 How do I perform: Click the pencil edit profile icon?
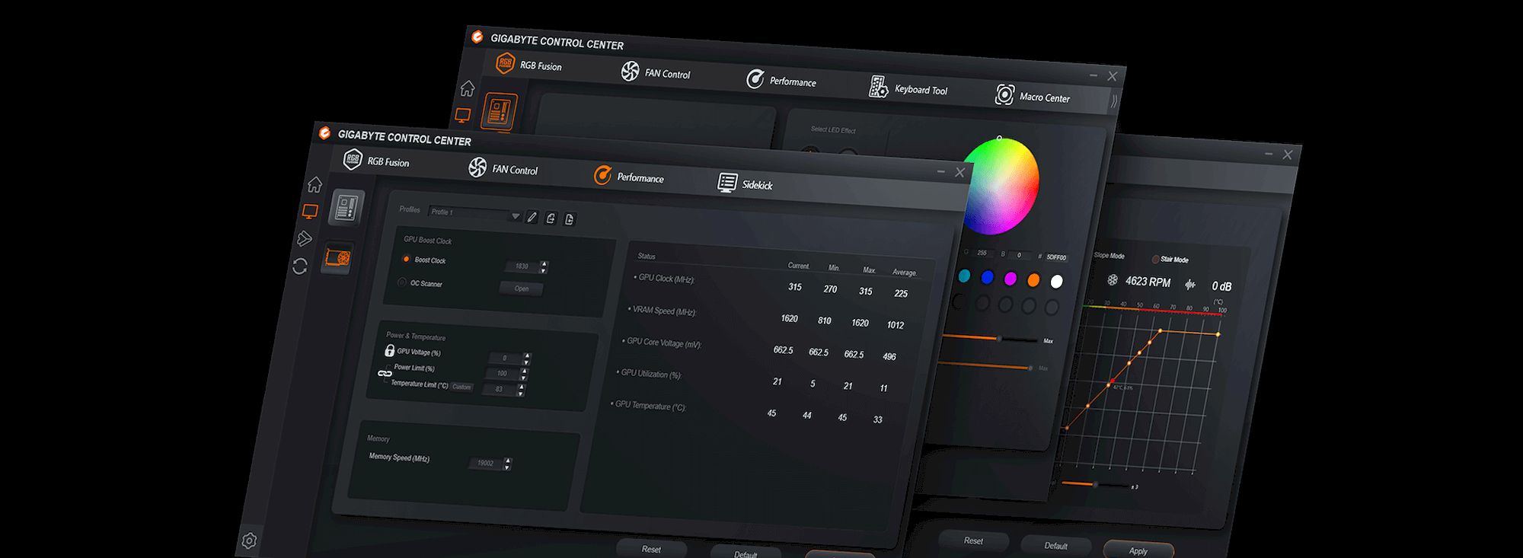(x=532, y=218)
